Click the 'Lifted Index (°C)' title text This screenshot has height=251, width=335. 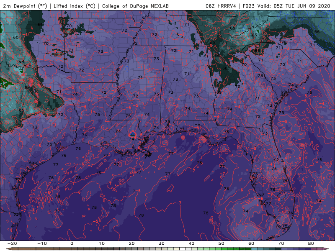coord(75,6)
